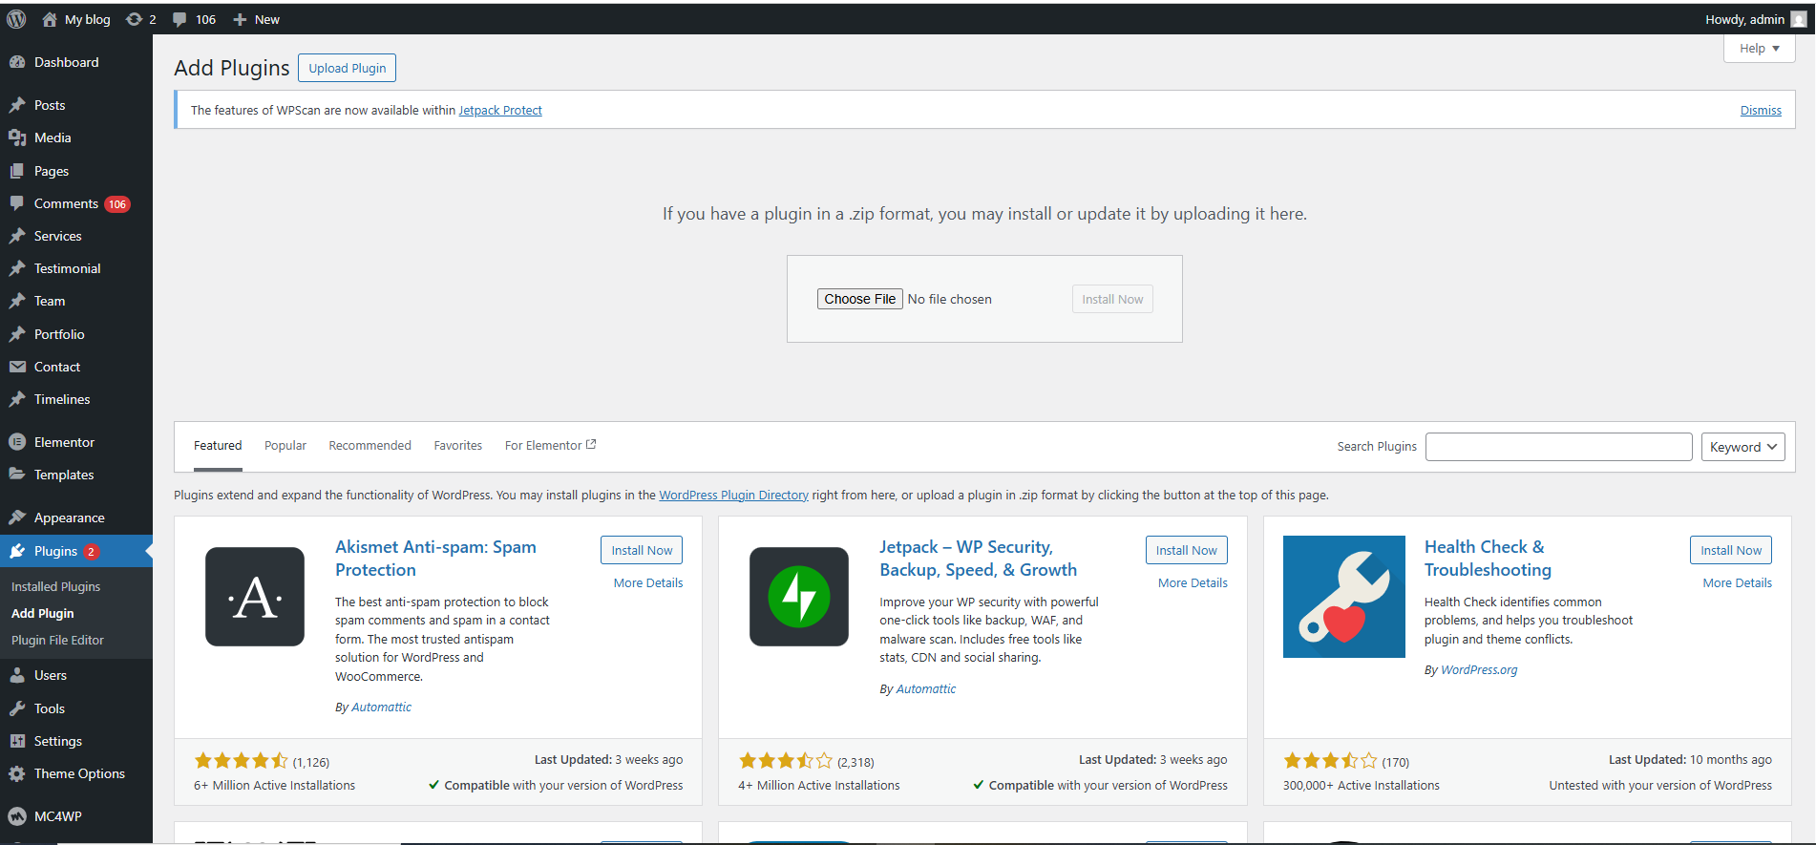Screen dimensions: 1816x845
Task: Click the Team pin icon
Action: click(17, 301)
